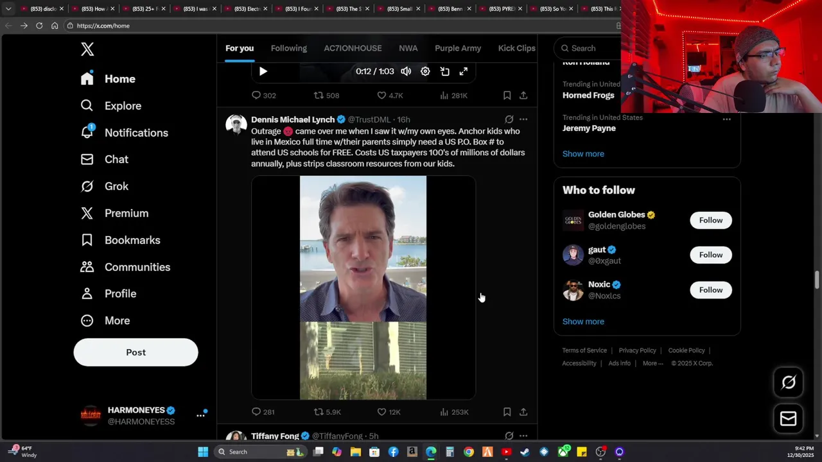Repost the post with 508 reposts

coord(326,96)
